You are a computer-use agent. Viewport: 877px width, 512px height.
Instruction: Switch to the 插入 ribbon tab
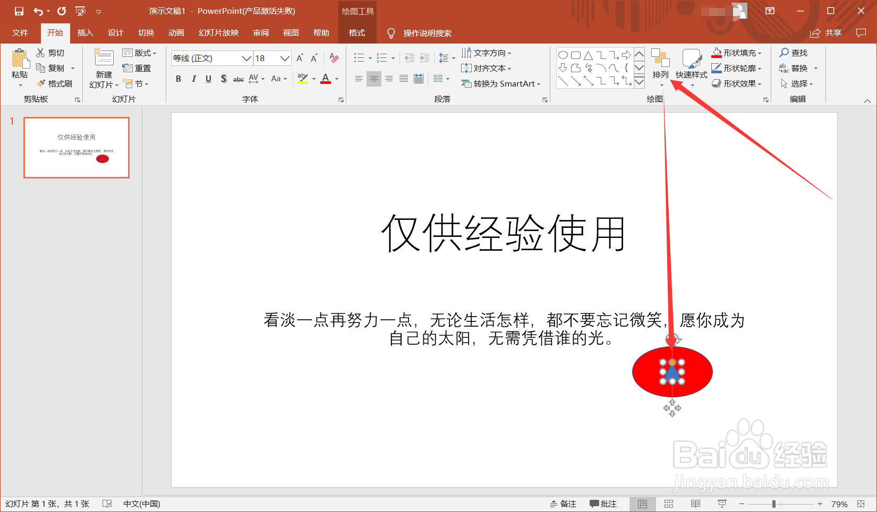[x=85, y=32]
